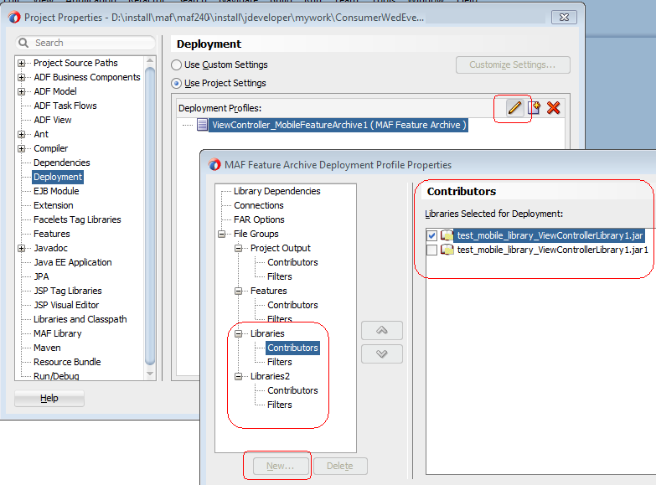656x485 pixels.
Task: Select Use Project Settings radio button
Action: (177, 83)
